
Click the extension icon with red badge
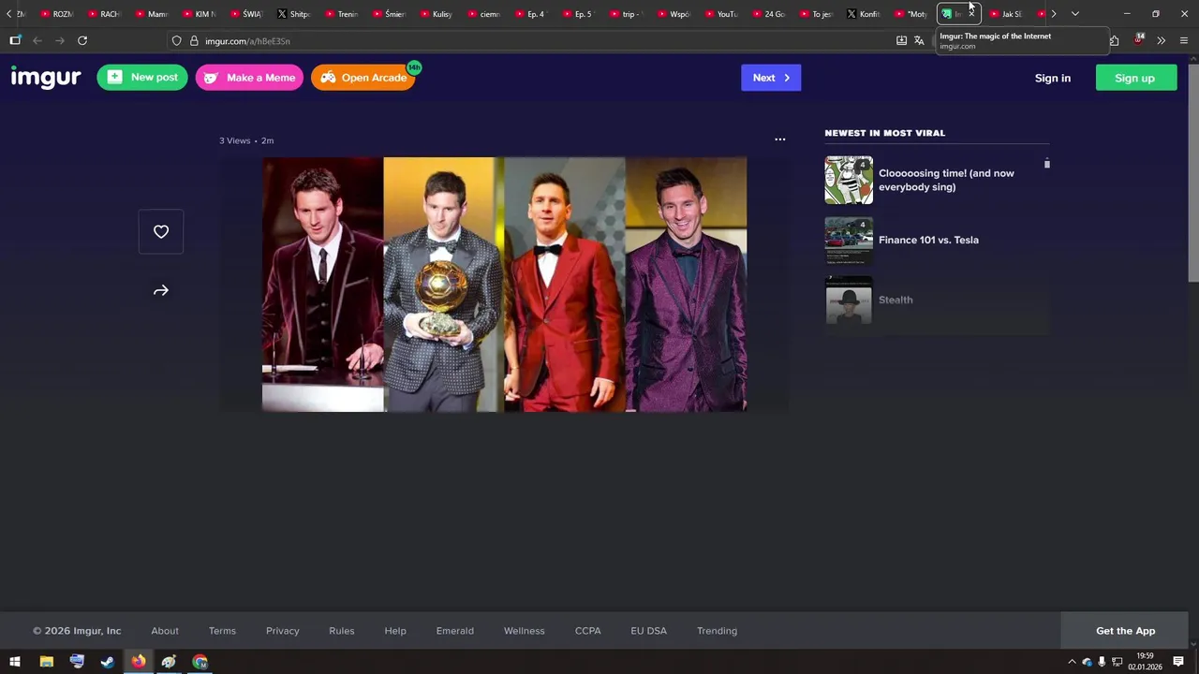(1139, 40)
